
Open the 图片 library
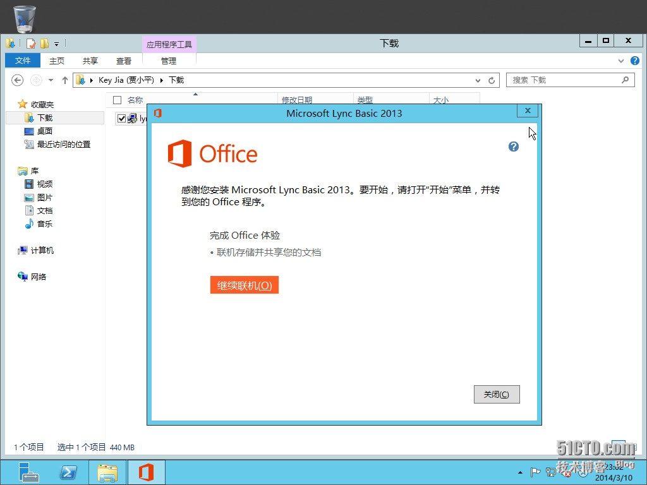pyautogui.click(x=45, y=197)
